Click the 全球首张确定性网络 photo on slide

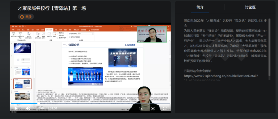click(x=123, y=58)
